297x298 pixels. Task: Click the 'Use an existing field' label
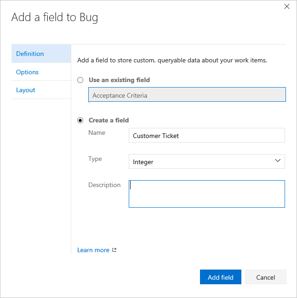click(120, 80)
